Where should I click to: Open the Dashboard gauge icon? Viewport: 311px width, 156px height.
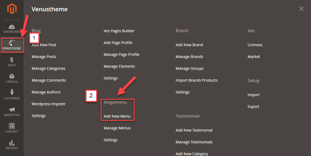(12, 27)
